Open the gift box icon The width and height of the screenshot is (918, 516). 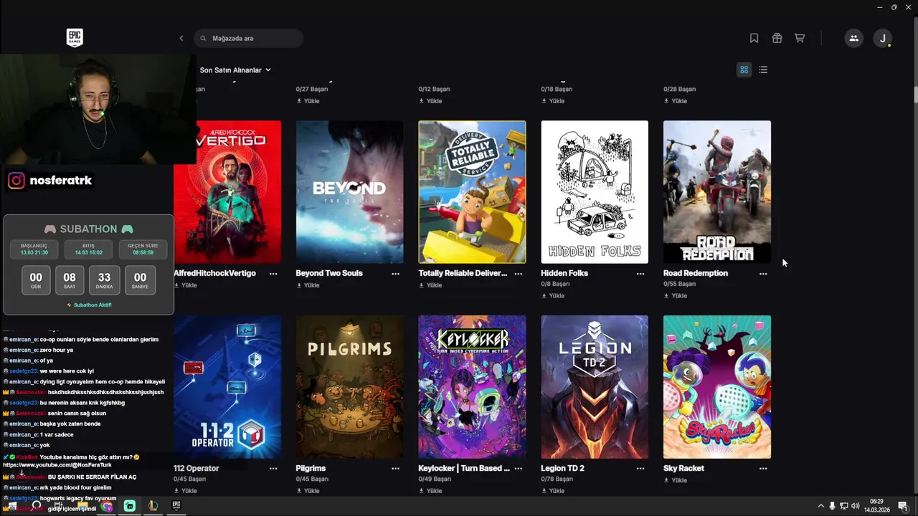(777, 38)
